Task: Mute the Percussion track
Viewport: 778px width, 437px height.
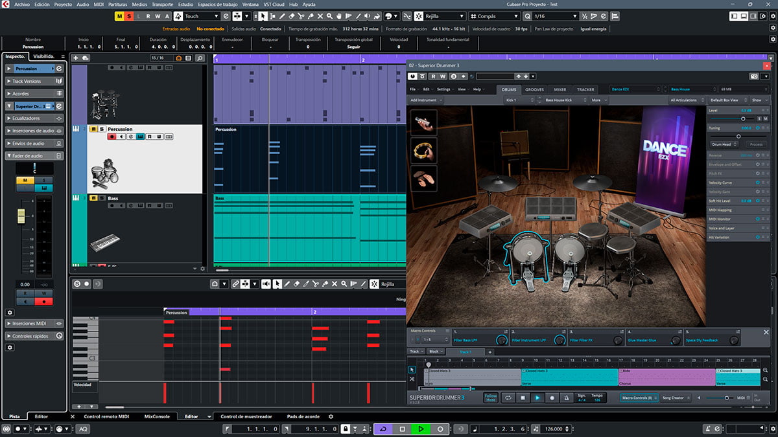Action: coord(93,129)
